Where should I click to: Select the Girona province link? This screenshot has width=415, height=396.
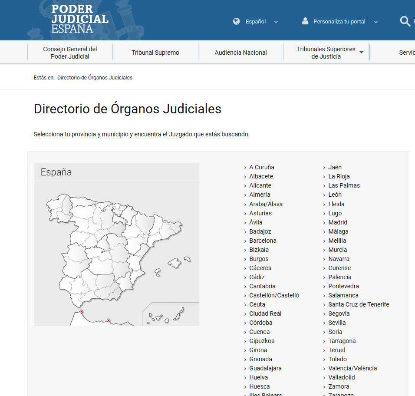click(x=258, y=350)
